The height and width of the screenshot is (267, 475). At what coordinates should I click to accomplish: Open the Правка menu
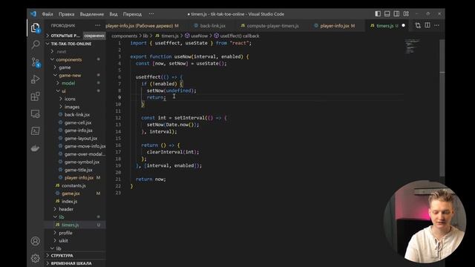coord(66,14)
